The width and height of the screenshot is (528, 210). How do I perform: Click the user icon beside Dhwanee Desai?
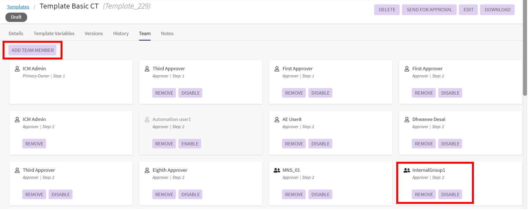pos(407,120)
